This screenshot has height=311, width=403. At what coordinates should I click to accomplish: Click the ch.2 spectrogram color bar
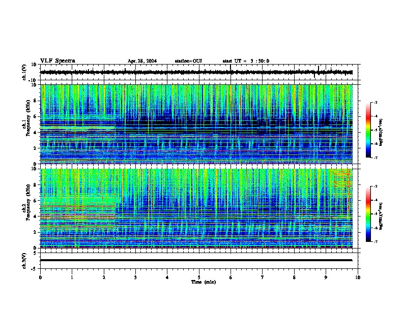[368, 214]
